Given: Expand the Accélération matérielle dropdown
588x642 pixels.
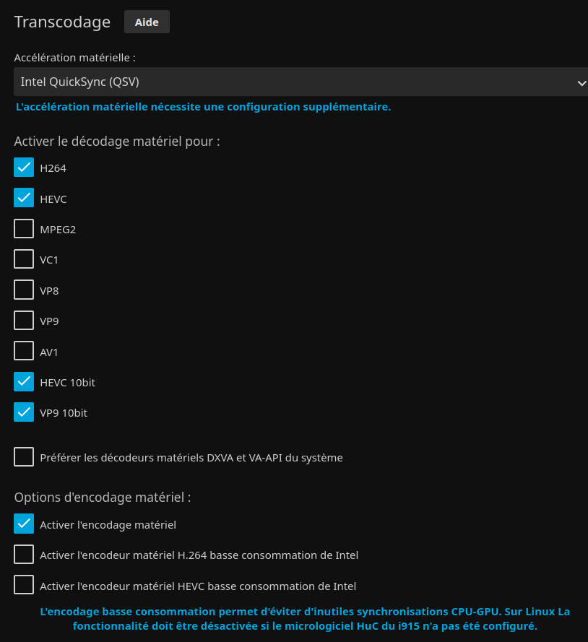Looking at the screenshot, I should 301,82.
